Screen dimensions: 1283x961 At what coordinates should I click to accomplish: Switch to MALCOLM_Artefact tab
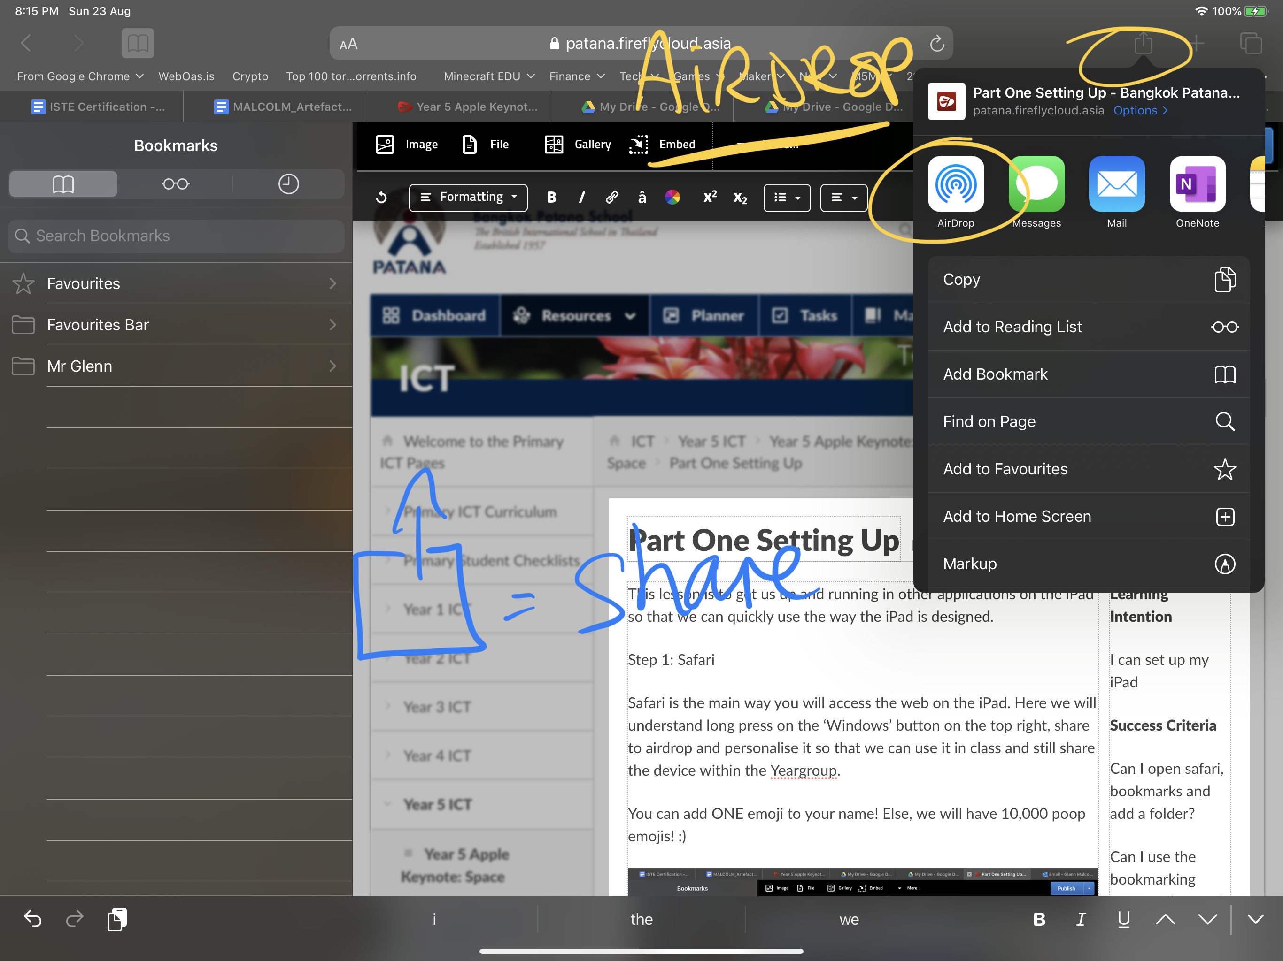[x=283, y=107]
